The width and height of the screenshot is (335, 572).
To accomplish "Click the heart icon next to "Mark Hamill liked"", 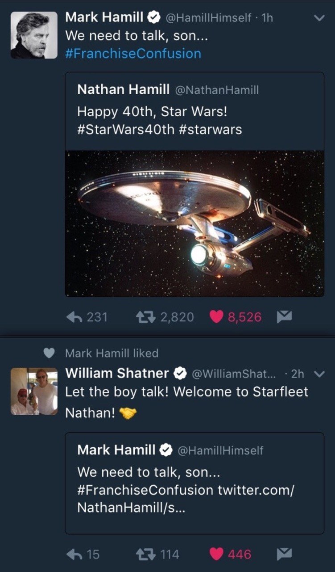I will pyautogui.click(x=49, y=353).
